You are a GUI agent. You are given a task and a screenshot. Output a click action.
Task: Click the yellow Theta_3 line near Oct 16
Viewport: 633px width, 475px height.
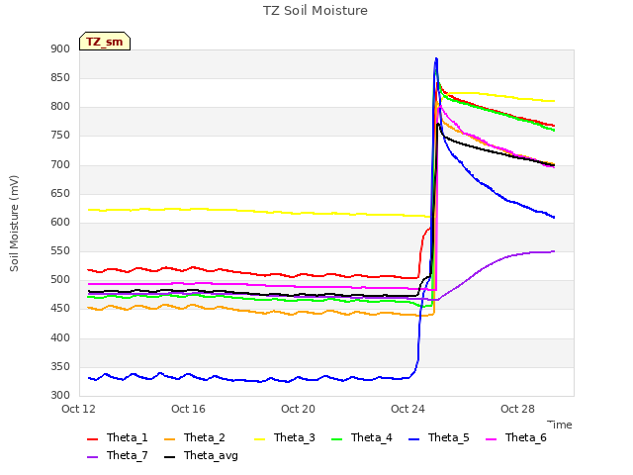pos(188,209)
